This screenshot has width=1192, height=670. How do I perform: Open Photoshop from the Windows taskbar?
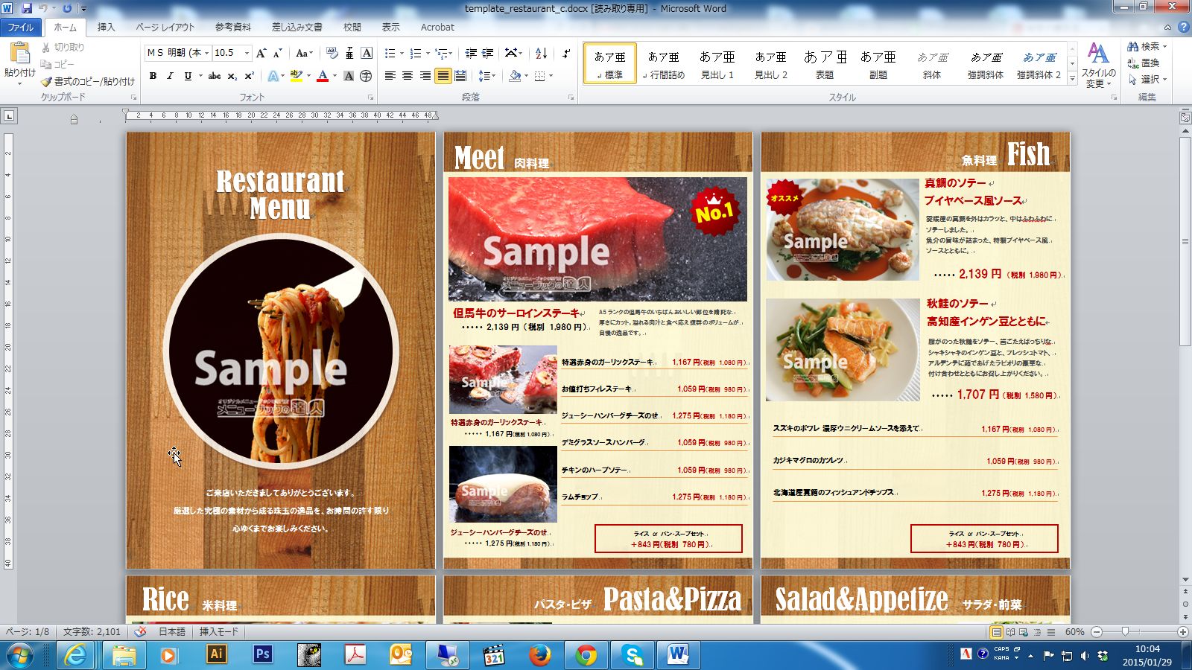click(x=262, y=654)
